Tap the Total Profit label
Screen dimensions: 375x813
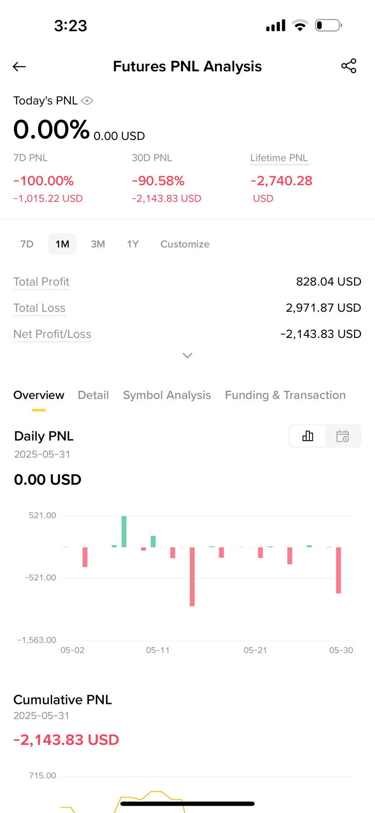click(41, 282)
